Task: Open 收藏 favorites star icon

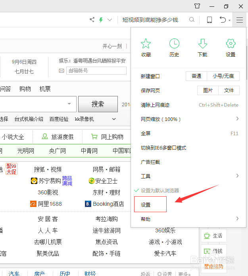Action: [146, 48]
